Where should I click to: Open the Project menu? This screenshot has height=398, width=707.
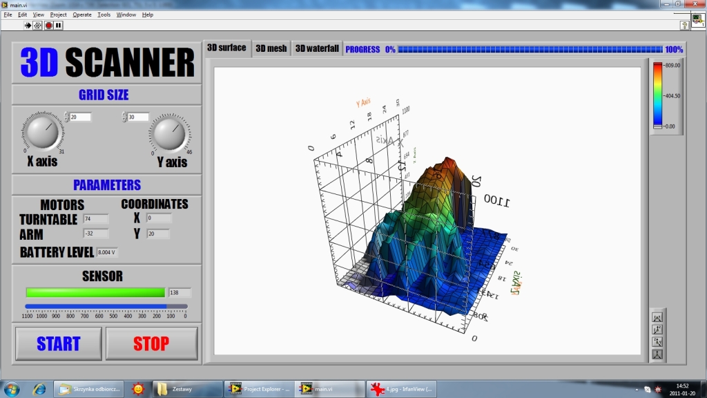(58, 15)
